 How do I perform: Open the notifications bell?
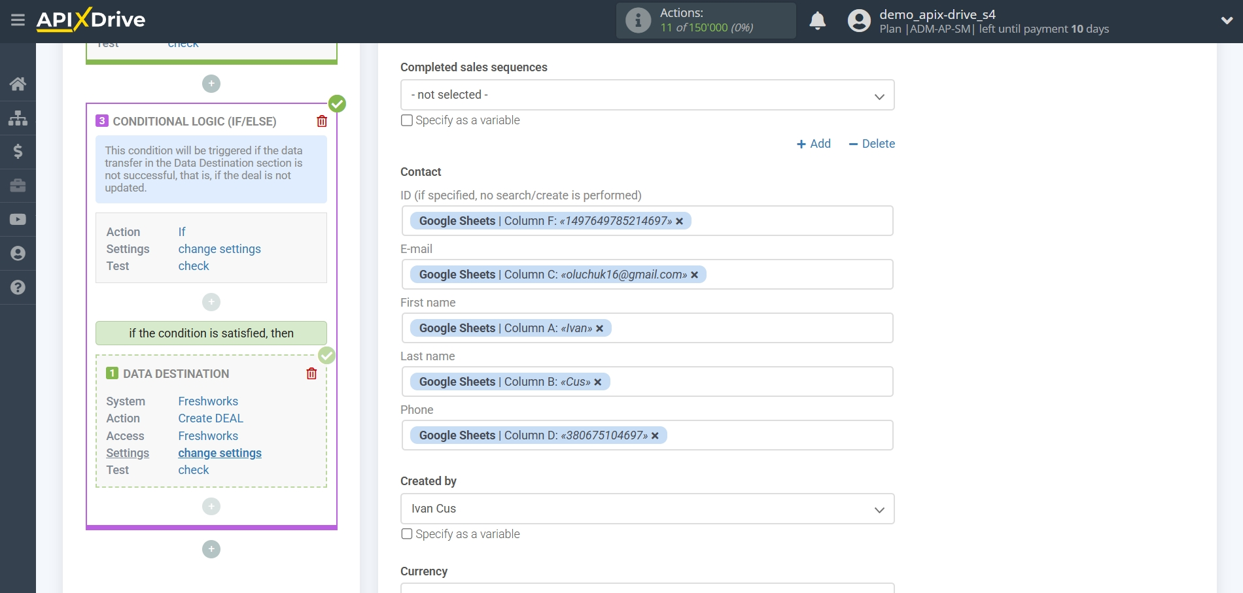(x=817, y=21)
